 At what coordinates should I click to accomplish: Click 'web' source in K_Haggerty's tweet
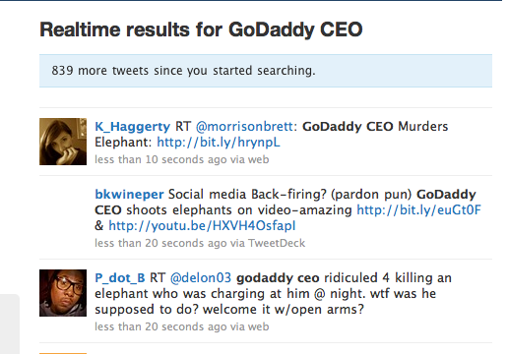[258, 159]
